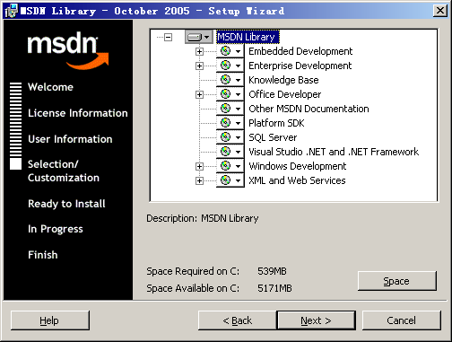Viewport: 452px width, 342px height.
Task: Open install-state dropdown for Enterprise Development
Action: coord(230,66)
